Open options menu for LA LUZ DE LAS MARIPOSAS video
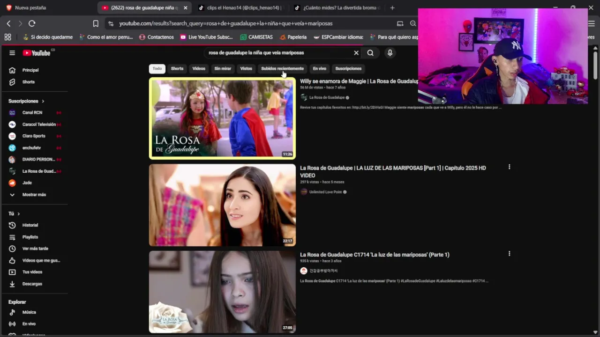 pos(509,167)
